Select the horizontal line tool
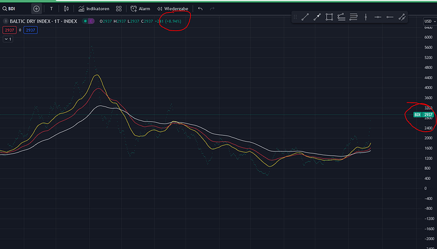Screen dimensions: 437x249 377,17
